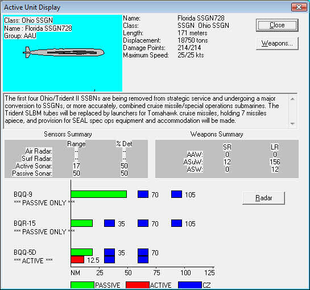Image resolution: width=310 pixels, height=290 pixels.
Task: Click the 'Air Radar:' row label
Action: point(39,151)
